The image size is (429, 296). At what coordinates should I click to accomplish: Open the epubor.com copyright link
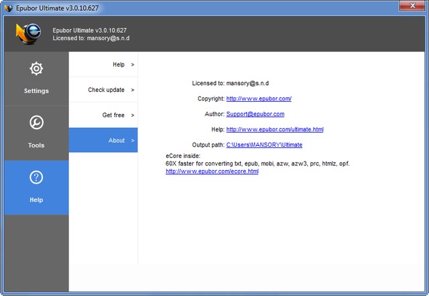point(259,98)
